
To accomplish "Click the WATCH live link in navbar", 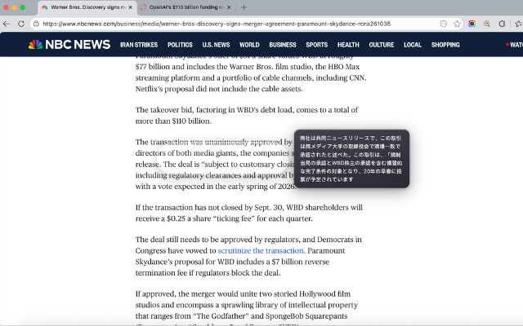I will 515,45.
